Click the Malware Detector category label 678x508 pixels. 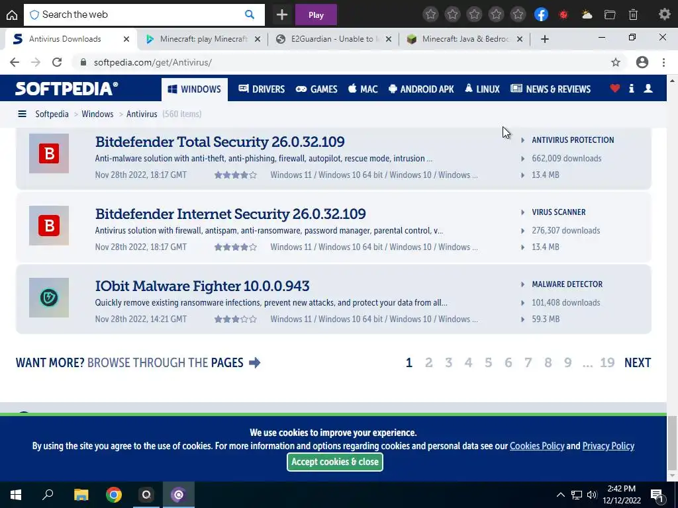pos(567,284)
